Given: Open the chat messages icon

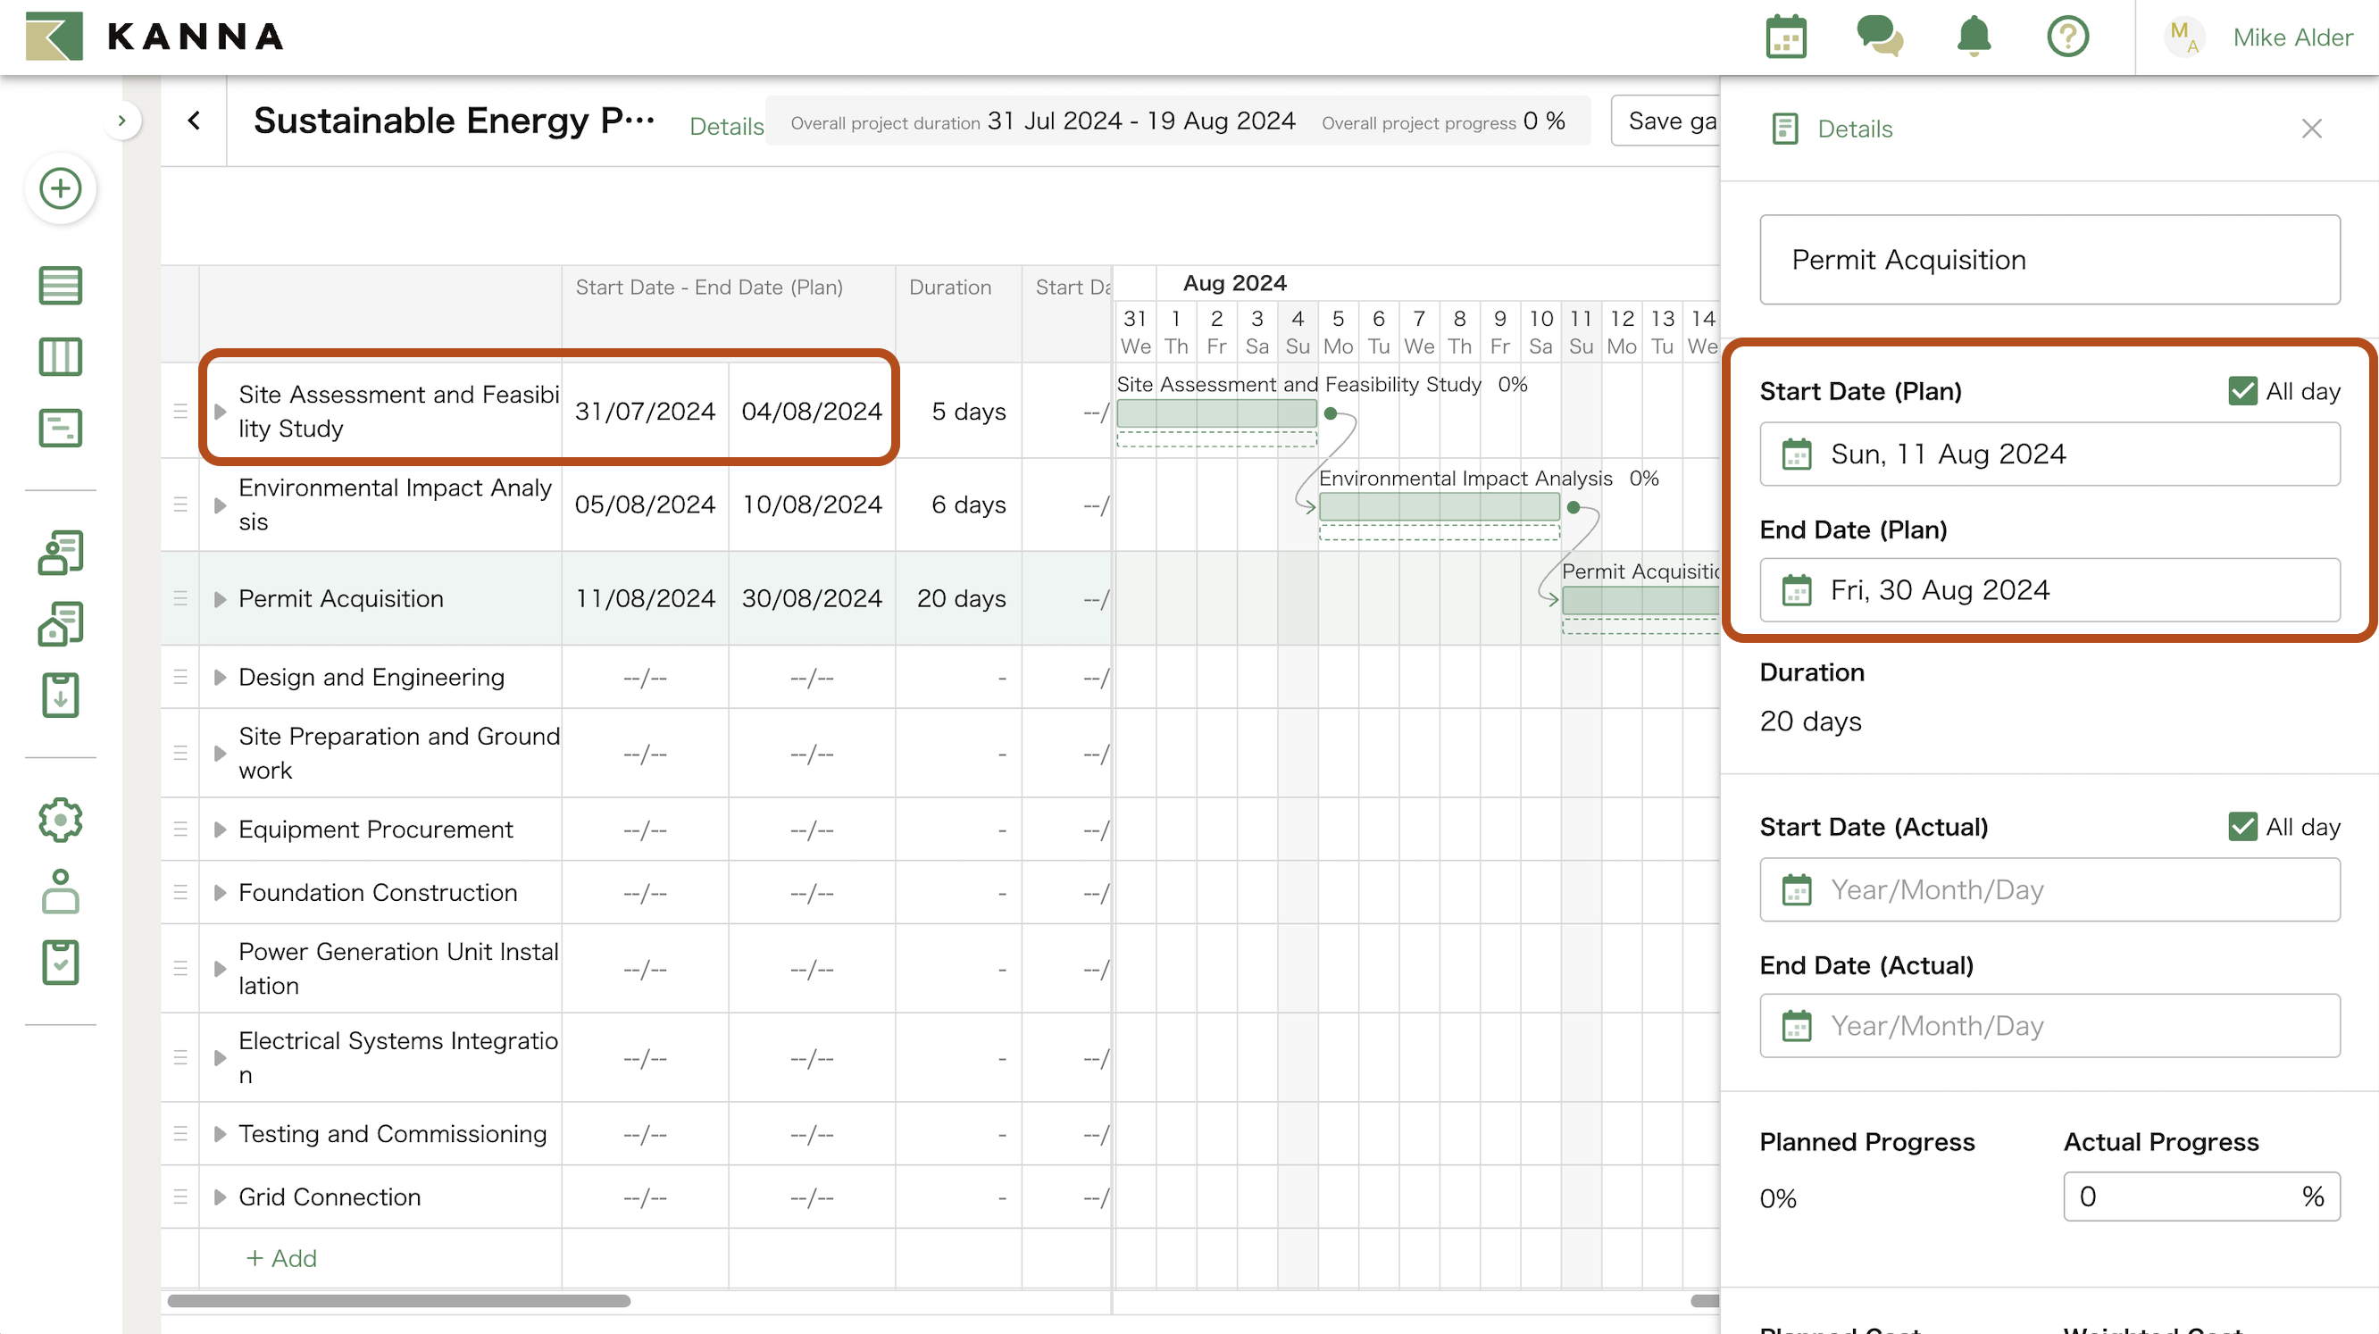Looking at the screenshot, I should (x=1880, y=37).
